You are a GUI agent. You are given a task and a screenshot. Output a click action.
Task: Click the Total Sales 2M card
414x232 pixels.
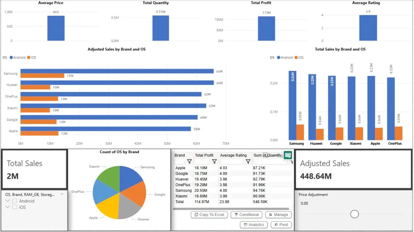click(x=34, y=169)
